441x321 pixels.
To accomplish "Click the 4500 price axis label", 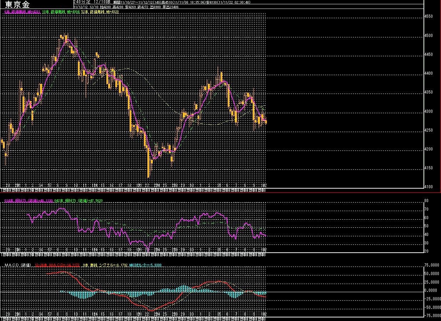I will (429, 36).
